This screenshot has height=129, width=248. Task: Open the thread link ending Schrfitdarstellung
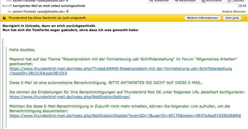(121, 69)
